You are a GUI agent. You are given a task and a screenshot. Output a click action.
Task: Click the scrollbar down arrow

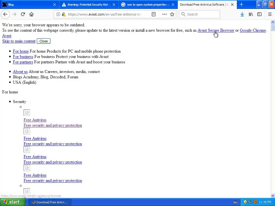pos(273,196)
